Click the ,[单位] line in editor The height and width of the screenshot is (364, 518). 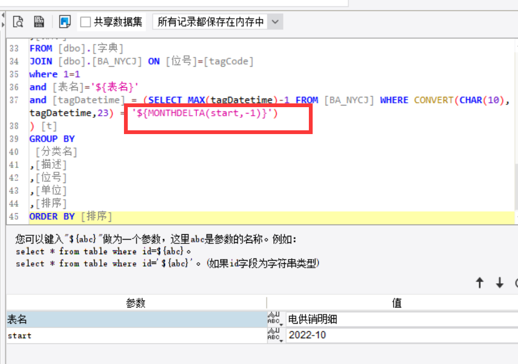click(x=48, y=191)
